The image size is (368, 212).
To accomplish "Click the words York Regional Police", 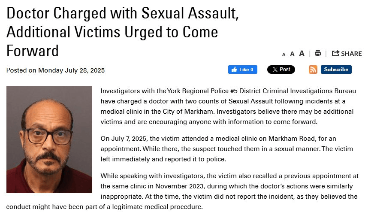I will click(198, 91).
